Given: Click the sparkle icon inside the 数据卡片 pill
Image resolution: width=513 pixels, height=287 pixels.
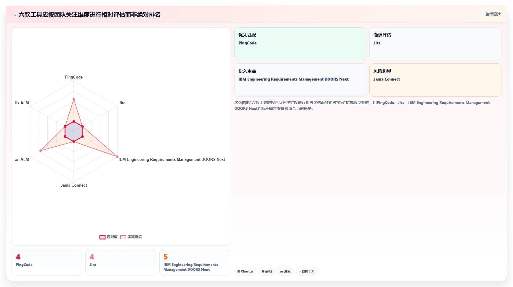Looking at the screenshot, I should [x=300, y=271].
